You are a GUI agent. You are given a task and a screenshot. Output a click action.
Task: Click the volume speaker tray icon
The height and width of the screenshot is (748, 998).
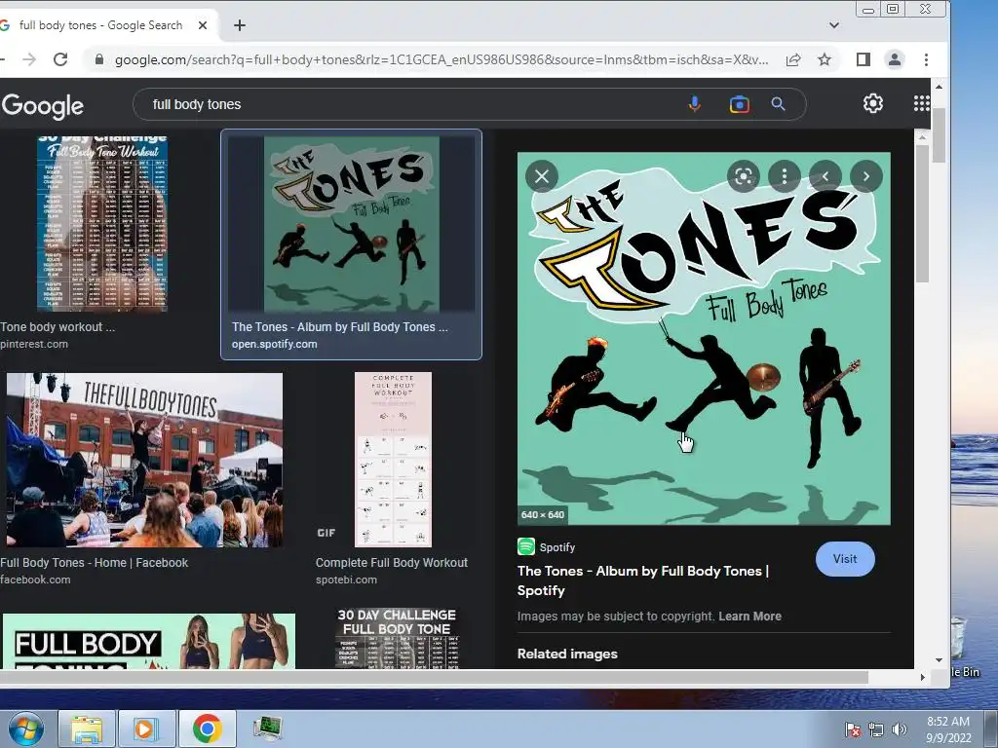coord(900,729)
